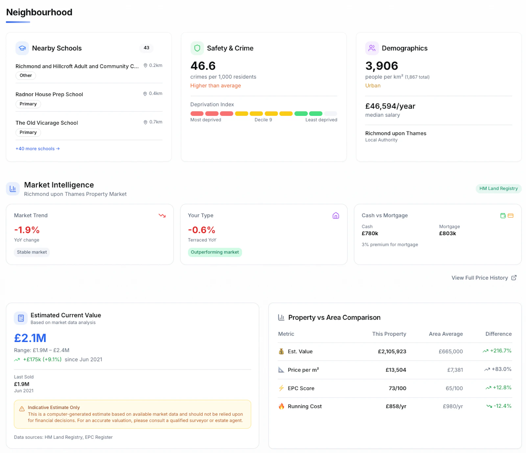
Task: Click the HM Land Registry badge
Action: (x=498, y=188)
